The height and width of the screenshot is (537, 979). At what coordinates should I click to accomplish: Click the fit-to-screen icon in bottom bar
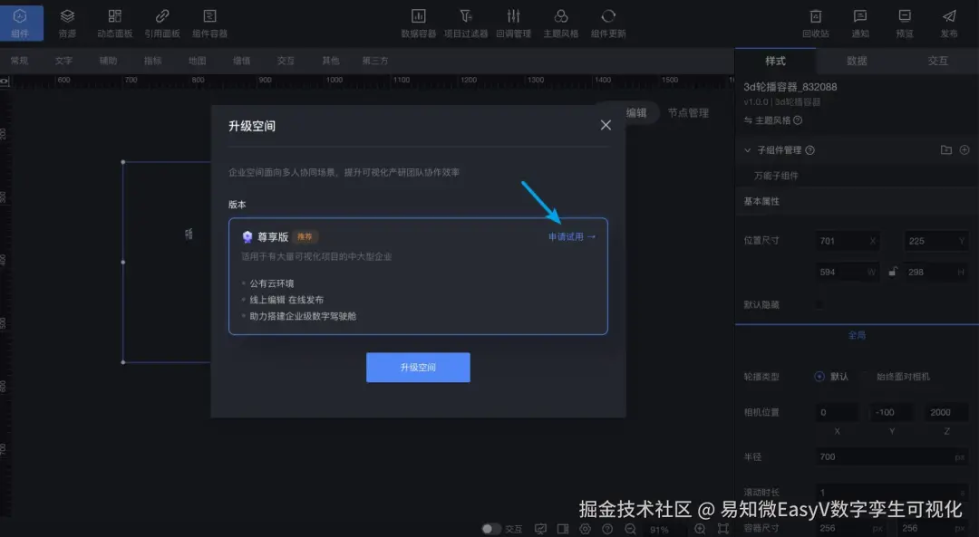click(723, 529)
